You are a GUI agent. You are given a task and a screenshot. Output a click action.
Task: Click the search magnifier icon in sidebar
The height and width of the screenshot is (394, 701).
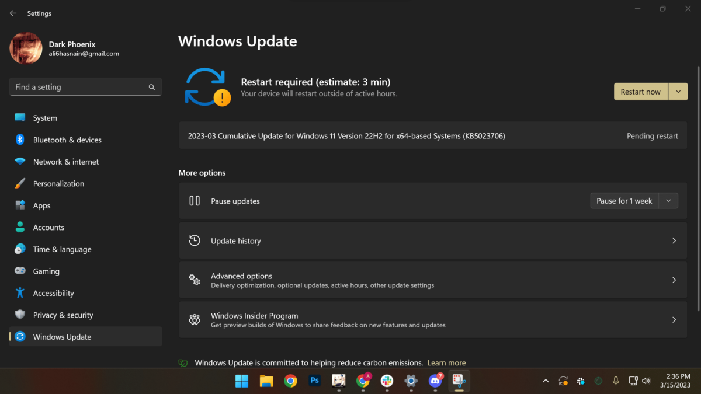[152, 87]
